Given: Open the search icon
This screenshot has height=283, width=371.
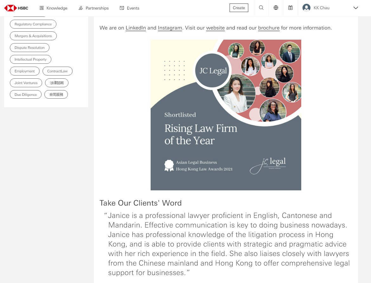Looking at the screenshot, I should pos(261,8).
